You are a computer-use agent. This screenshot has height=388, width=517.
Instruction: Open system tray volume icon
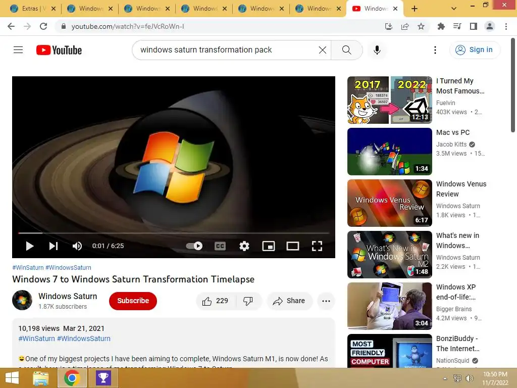pos(469,378)
